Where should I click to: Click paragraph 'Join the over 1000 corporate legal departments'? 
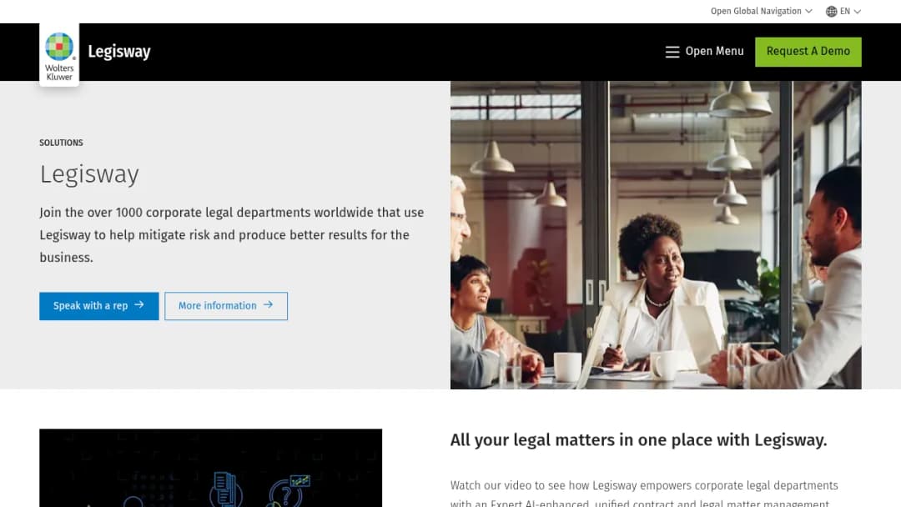232,235
